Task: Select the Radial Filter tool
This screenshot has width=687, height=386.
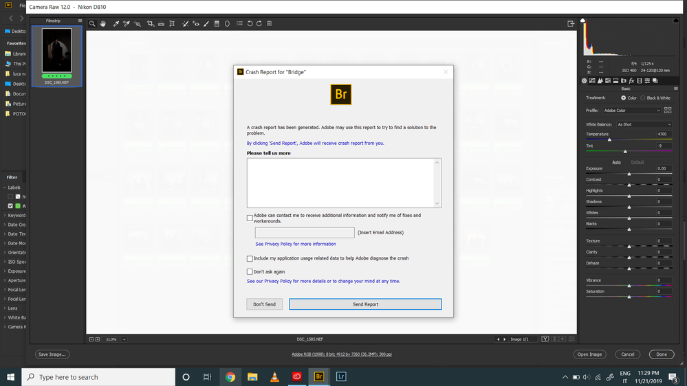Action: pyautogui.click(x=227, y=23)
